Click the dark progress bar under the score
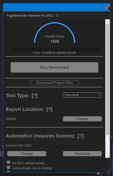The image size is (113, 176). 54,50
